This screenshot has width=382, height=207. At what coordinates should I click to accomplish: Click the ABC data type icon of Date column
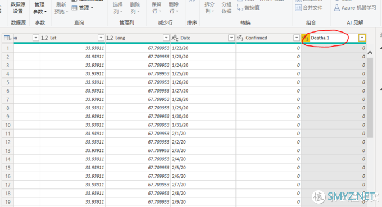point(175,38)
